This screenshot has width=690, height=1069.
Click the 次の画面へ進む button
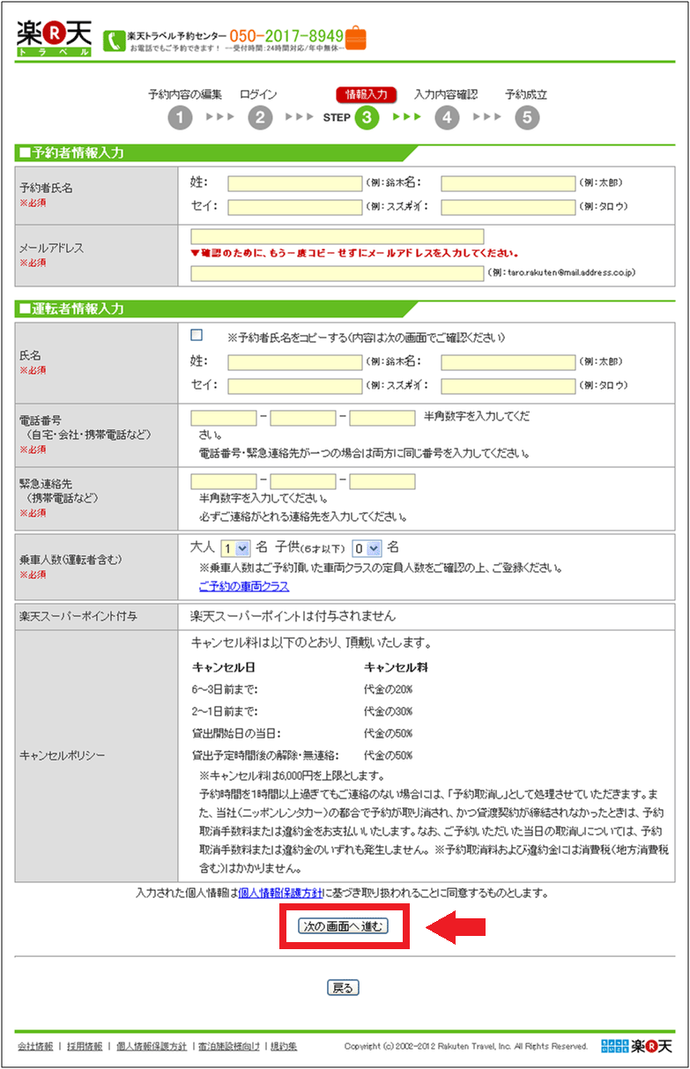click(344, 926)
